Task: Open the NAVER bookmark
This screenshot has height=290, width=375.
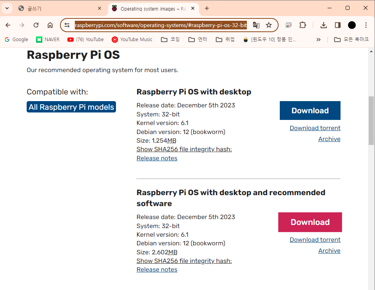Action: coord(47,40)
